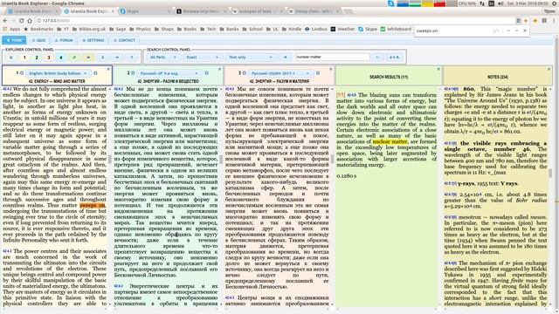
Task: Click the browser Home icon
Action: (x=30, y=21)
